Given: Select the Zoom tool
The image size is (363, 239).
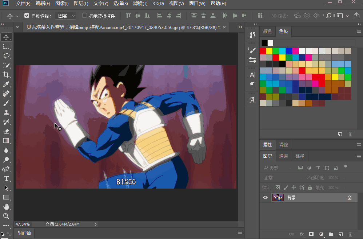Looking at the screenshot, I should (x=6, y=216).
